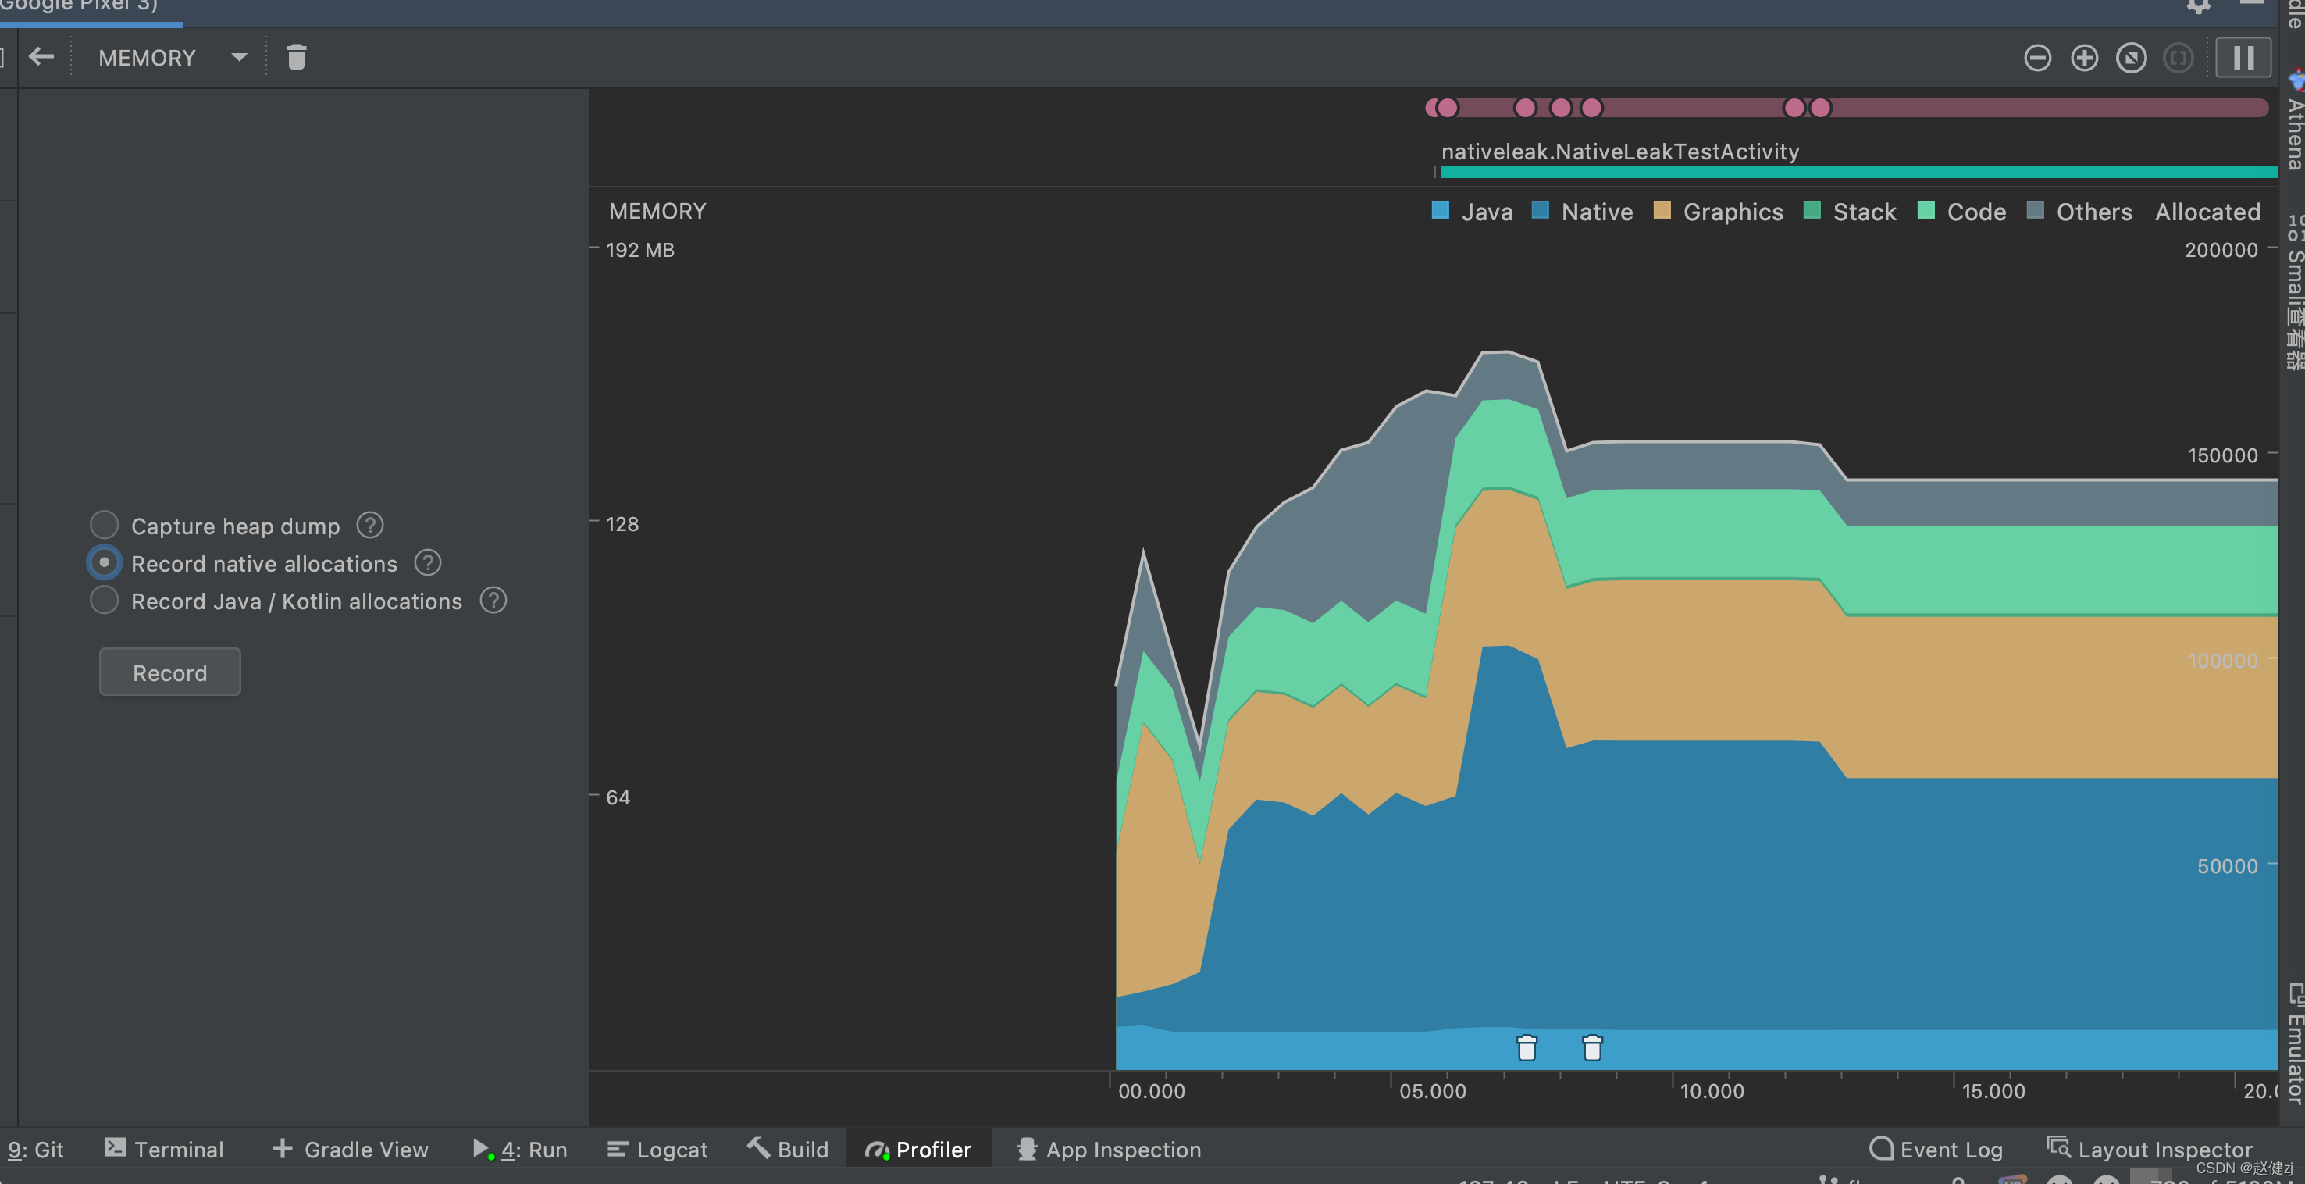Open help for Capture heap dump
The width and height of the screenshot is (2305, 1184).
(369, 526)
